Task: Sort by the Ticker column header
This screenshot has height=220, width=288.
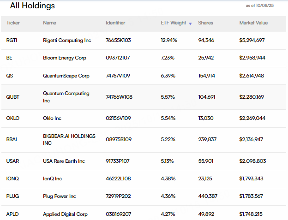Action: [x=13, y=23]
